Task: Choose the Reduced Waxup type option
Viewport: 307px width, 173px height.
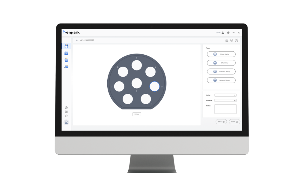Action: click(x=221, y=80)
